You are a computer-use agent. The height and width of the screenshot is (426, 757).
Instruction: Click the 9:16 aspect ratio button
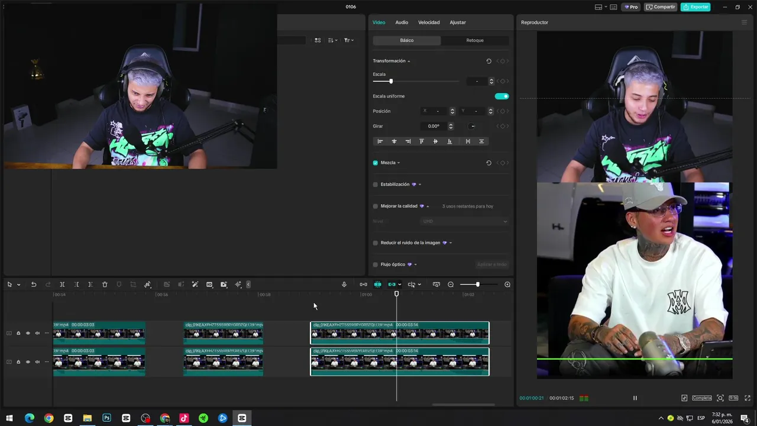point(733,398)
